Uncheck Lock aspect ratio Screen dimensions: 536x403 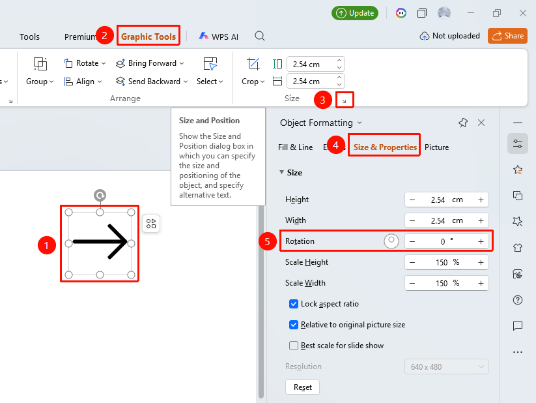294,304
